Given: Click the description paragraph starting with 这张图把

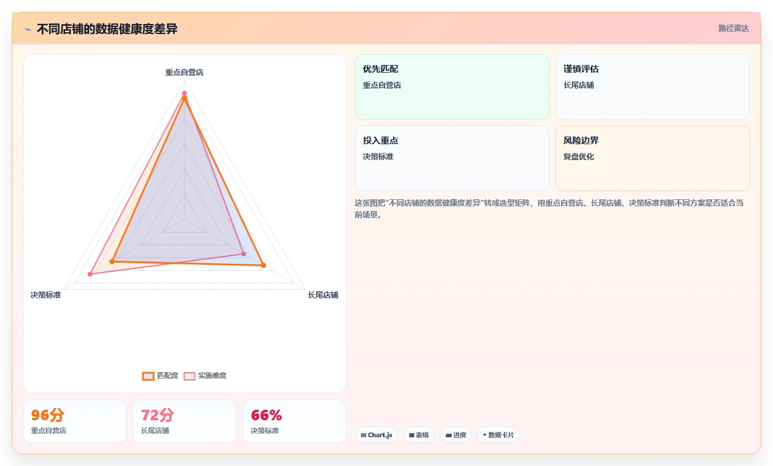Looking at the screenshot, I should coord(550,209).
